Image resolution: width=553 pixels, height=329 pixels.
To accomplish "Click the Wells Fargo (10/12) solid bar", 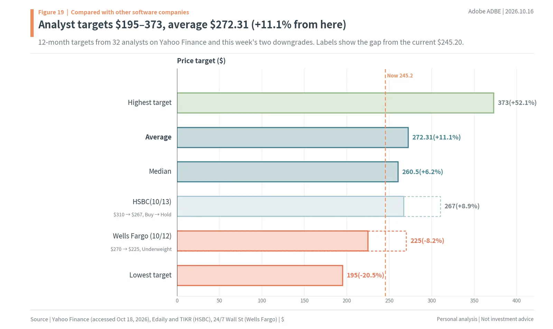I will tap(272, 241).
